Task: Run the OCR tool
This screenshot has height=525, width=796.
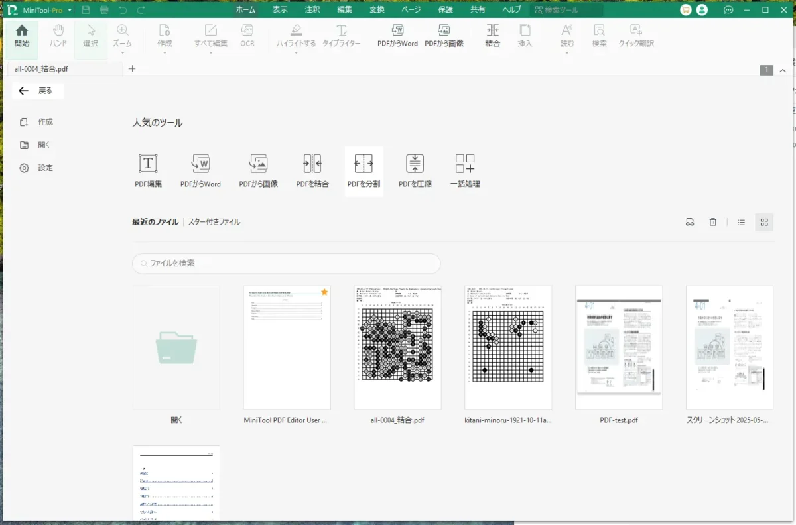Action: (247, 36)
